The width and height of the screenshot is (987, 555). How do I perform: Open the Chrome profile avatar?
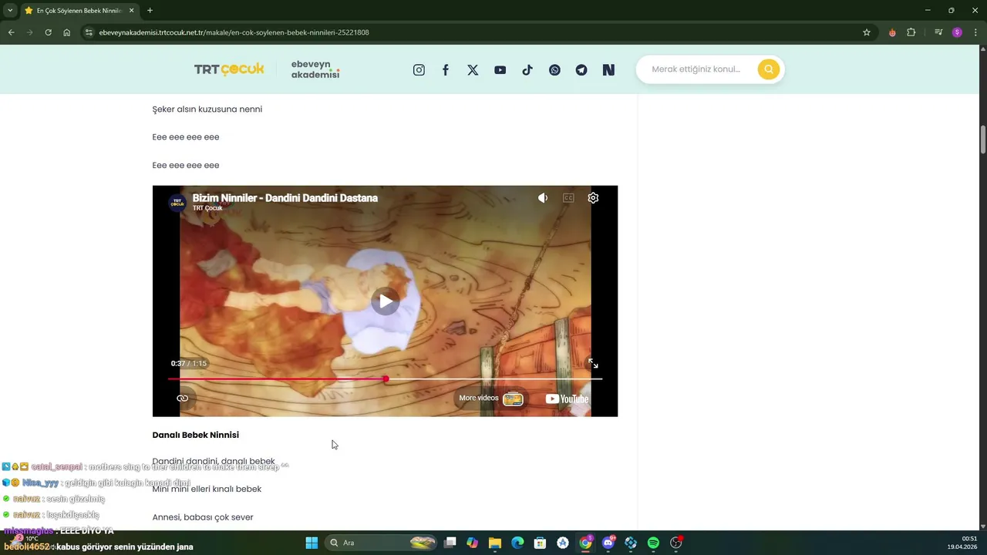[x=957, y=32]
